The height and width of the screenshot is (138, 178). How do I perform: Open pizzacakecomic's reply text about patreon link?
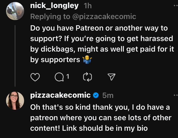(x=101, y=118)
